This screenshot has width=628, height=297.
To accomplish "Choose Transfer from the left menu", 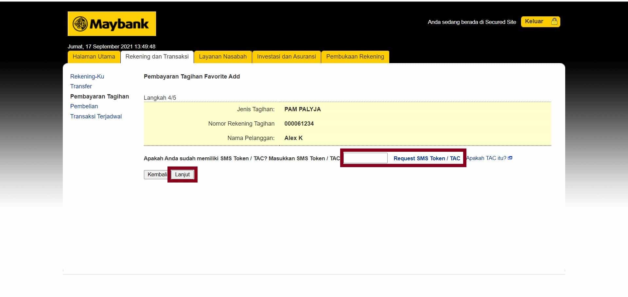I will click(x=81, y=86).
